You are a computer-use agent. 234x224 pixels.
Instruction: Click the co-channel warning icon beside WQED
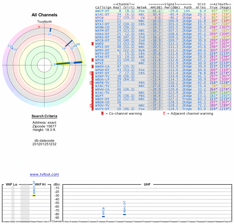[x=93, y=43]
